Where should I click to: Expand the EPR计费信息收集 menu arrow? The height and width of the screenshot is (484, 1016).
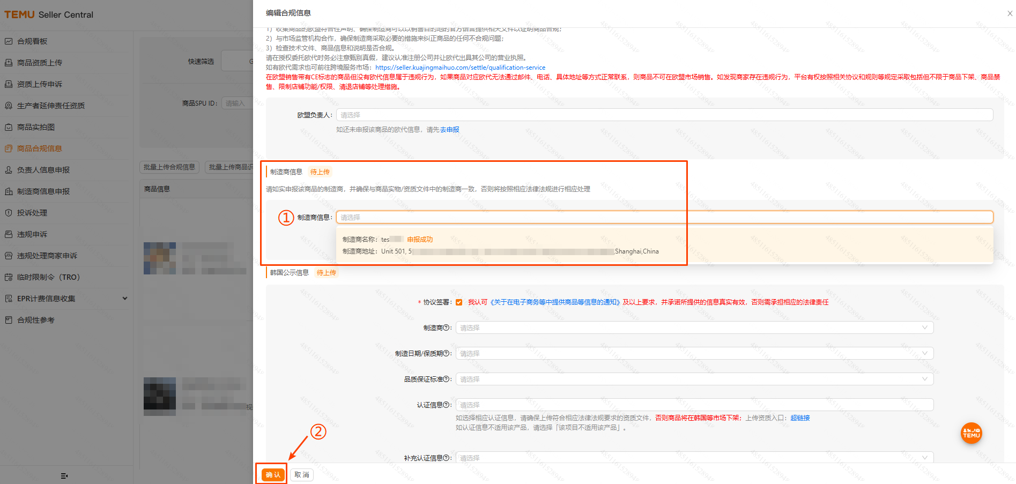[x=125, y=299]
